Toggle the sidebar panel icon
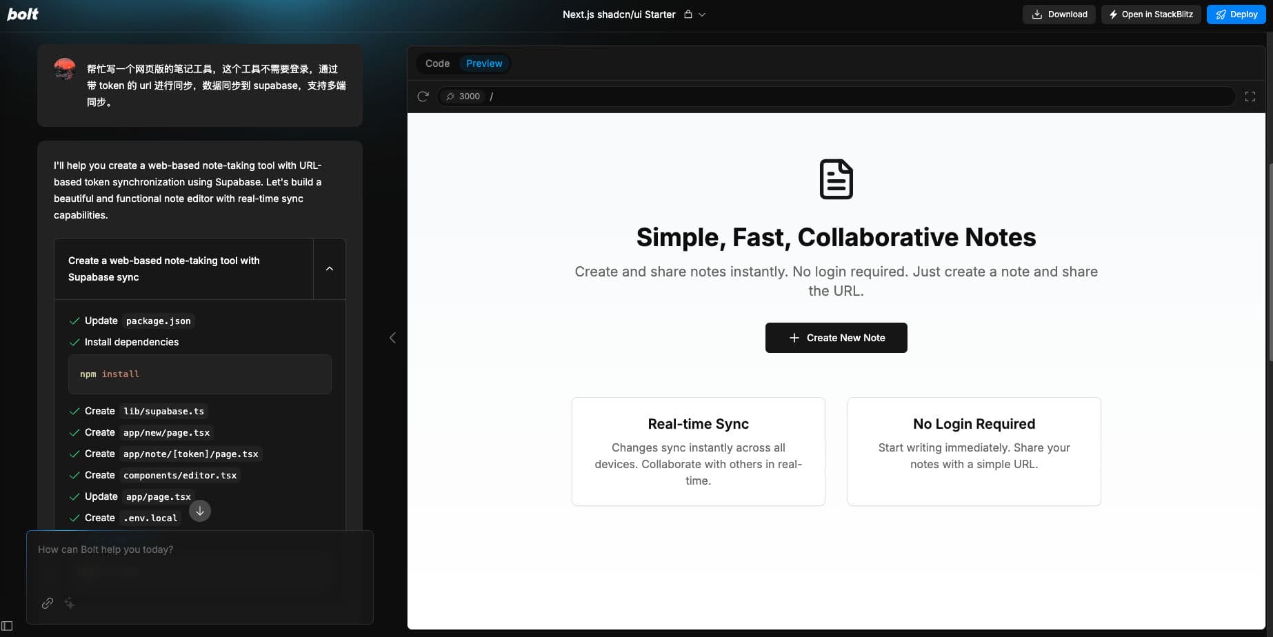Image resolution: width=1273 pixels, height=637 pixels. pyautogui.click(x=8, y=626)
